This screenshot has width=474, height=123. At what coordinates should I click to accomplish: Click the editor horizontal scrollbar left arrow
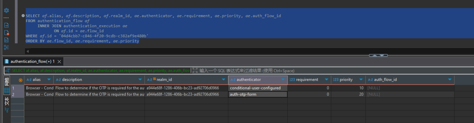pyautogui.click(x=28, y=51)
